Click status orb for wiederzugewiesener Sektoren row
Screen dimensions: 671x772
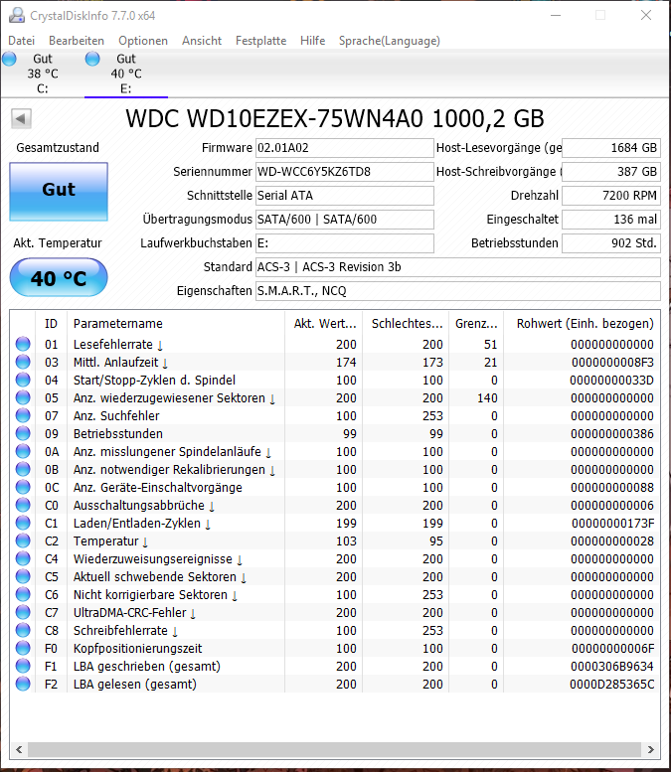coord(23,397)
